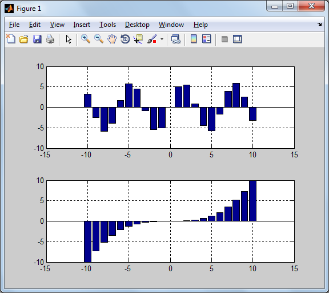Enable the Rotate 3D tool
Image resolution: width=329 pixels, height=293 pixels.
click(125, 39)
